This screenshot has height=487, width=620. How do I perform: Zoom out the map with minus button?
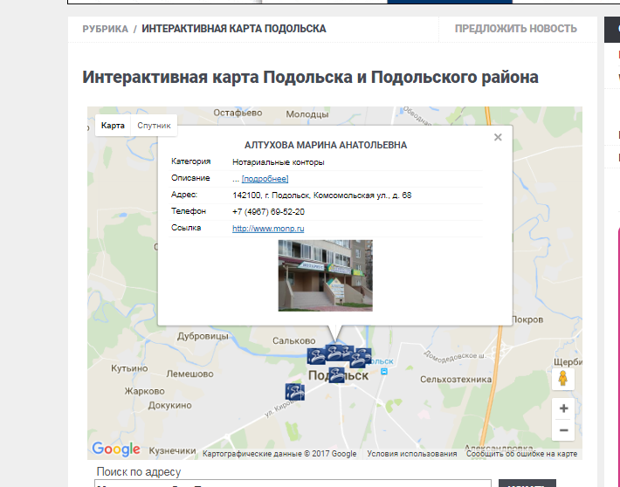tap(563, 429)
